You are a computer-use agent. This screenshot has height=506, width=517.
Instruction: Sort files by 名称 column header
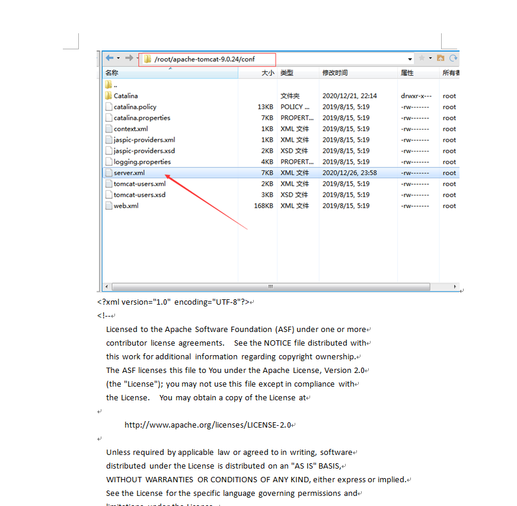tap(112, 73)
